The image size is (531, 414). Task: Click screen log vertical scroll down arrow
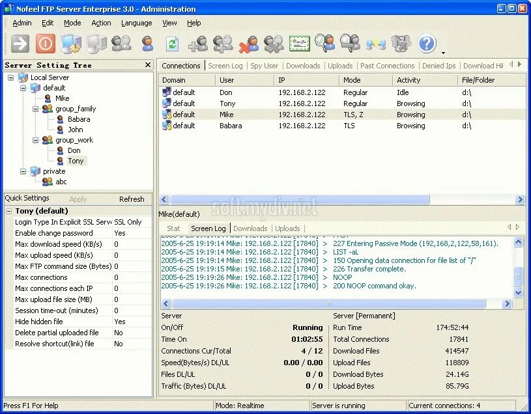(x=518, y=292)
